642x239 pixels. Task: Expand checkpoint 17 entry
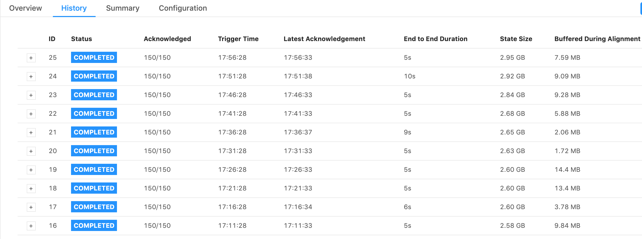click(x=31, y=207)
